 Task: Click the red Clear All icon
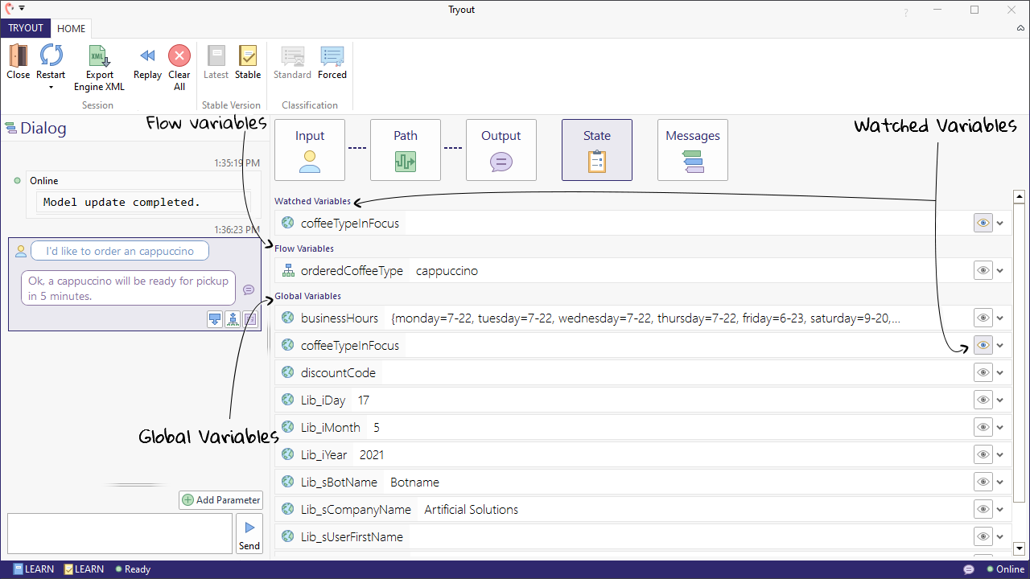point(179,55)
